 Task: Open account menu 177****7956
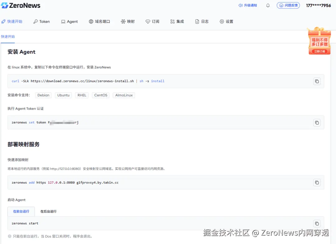click(319, 5)
